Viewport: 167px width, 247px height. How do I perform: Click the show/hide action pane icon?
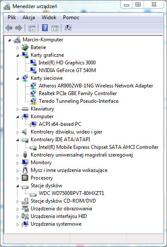coord(55,28)
